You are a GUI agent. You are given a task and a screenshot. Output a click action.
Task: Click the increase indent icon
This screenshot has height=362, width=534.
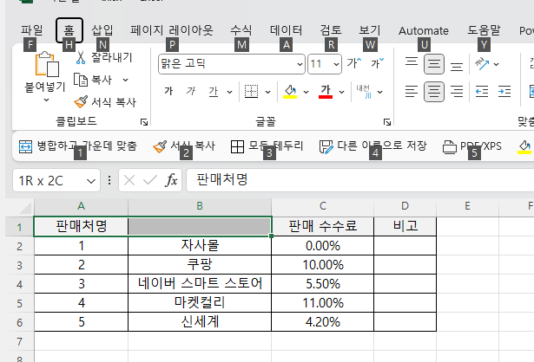[x=504, y=91]
